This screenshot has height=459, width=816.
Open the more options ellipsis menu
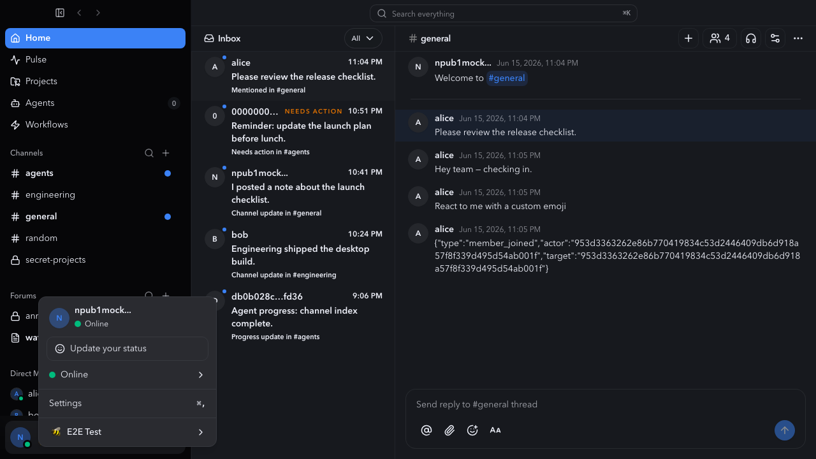coord(798,38)
